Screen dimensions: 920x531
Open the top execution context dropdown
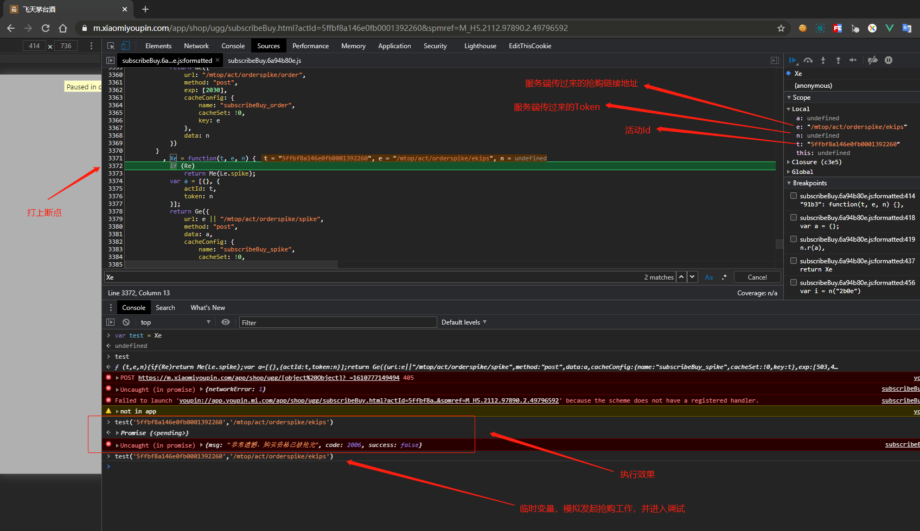(x=175, y=322)
